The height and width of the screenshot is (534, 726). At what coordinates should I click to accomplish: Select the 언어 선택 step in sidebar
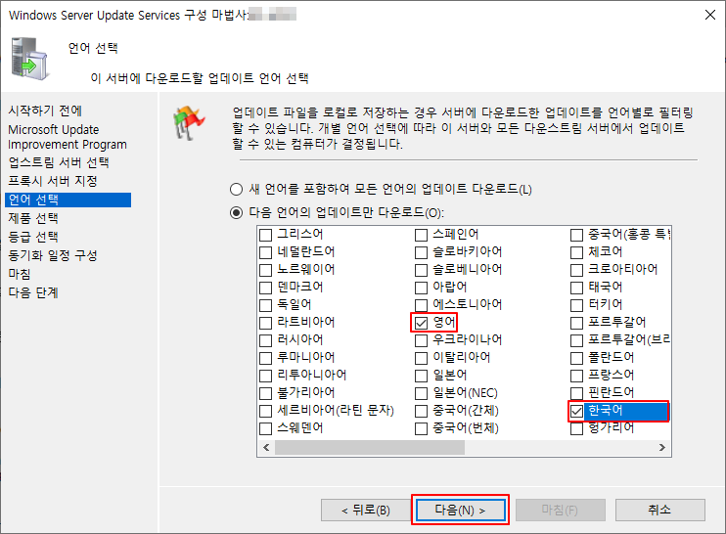[68, 200]
